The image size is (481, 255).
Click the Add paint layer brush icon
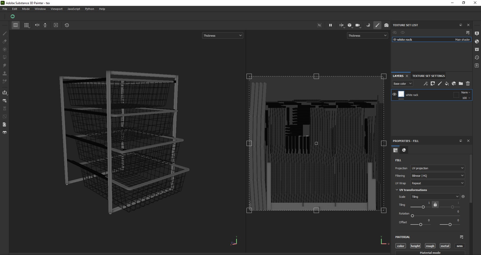coord(440,83)
